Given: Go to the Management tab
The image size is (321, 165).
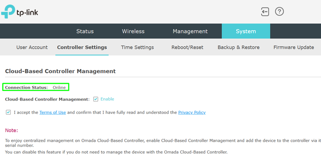Looking at the screenshot, I should 190,31.
